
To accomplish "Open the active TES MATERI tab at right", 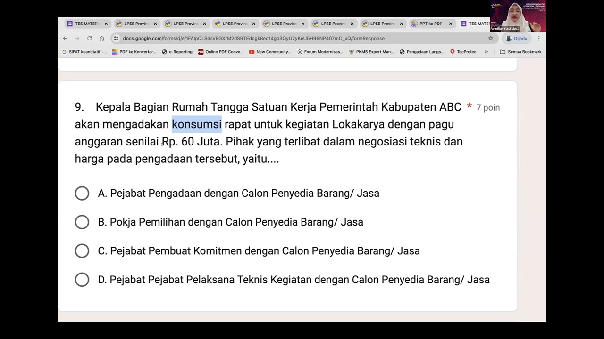I will [475, 24].
